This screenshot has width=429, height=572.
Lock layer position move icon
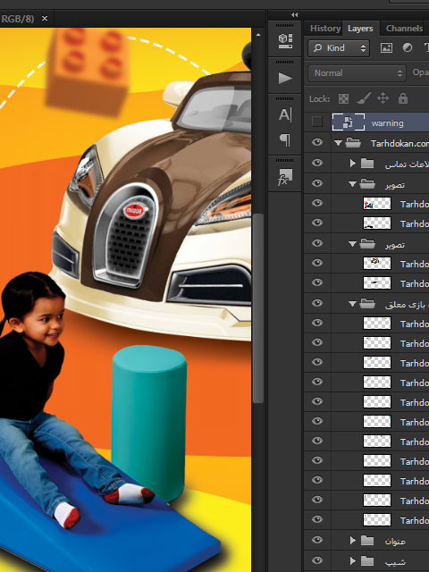[383, 98]
